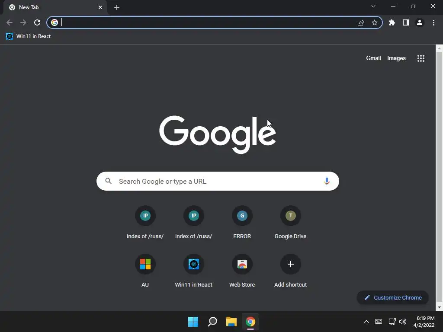Click the magnifier icon in search box
The image size is (443, 332).
108,181
